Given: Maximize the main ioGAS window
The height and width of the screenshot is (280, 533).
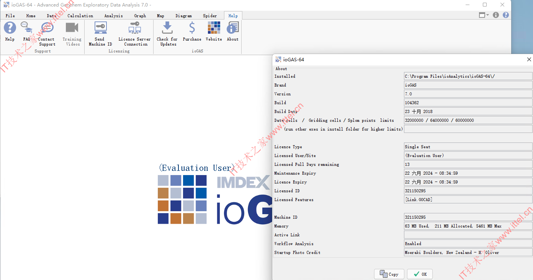Looking at the screenshot, I should (x=485, y=5).
